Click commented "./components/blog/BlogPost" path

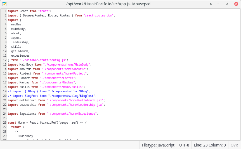click(72, 96)
